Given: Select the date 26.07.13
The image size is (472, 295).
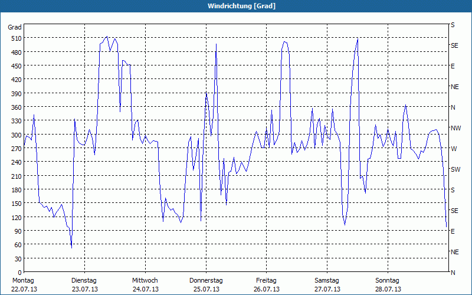Looking at the screenshot, I should coord(267,290).
